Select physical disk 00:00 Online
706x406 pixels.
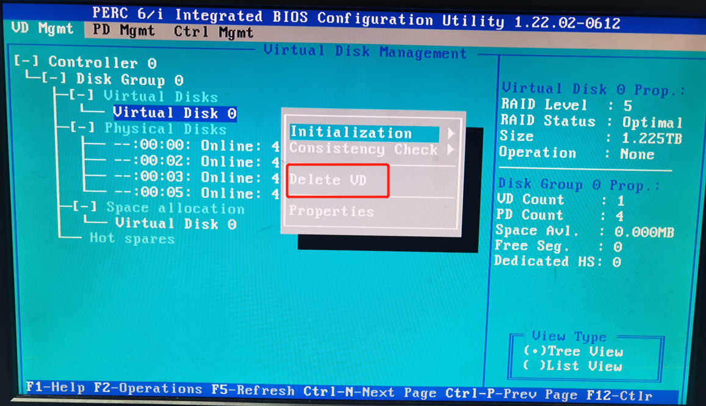(x=196, y=145)
